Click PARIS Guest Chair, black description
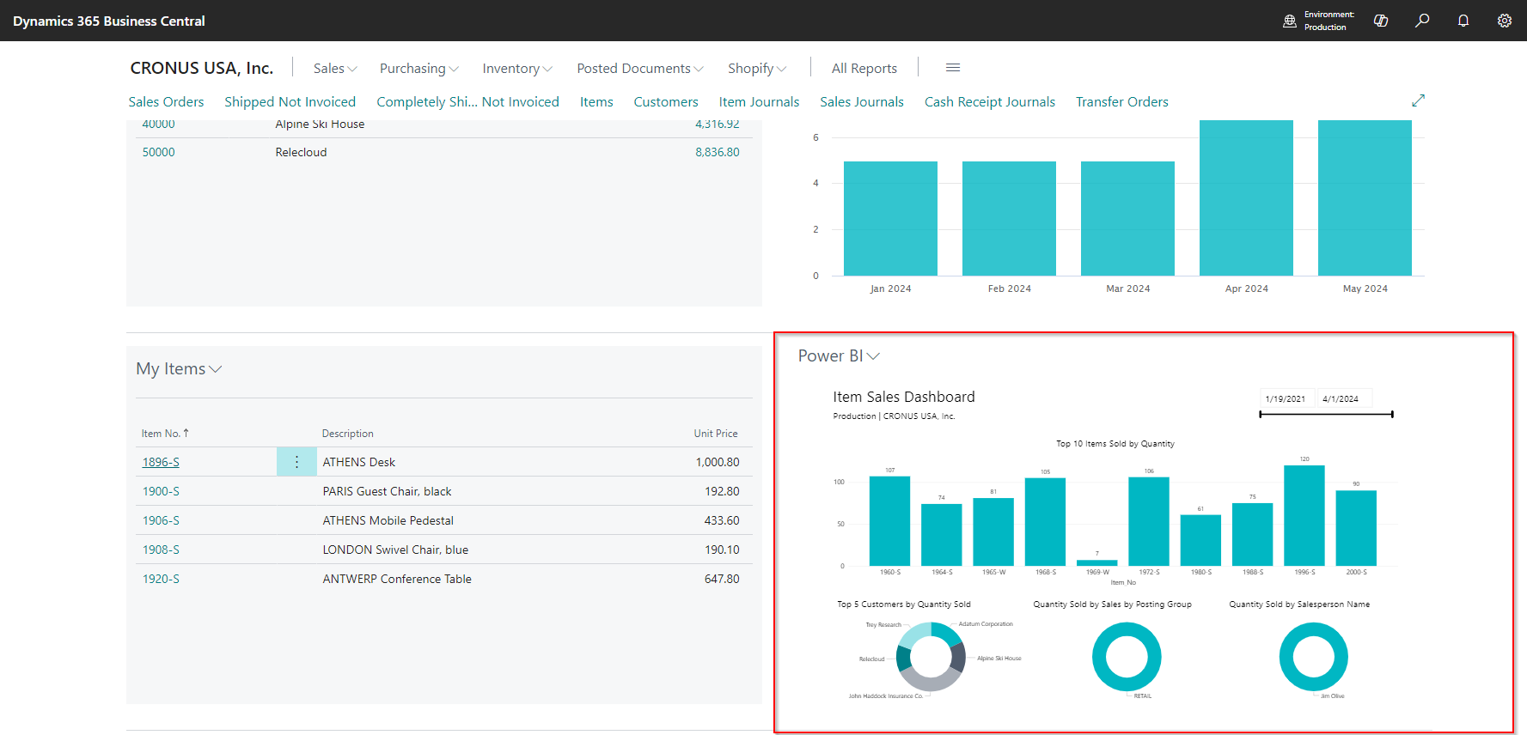Screen dimensions: 1527x735 (x=387, y=491)
